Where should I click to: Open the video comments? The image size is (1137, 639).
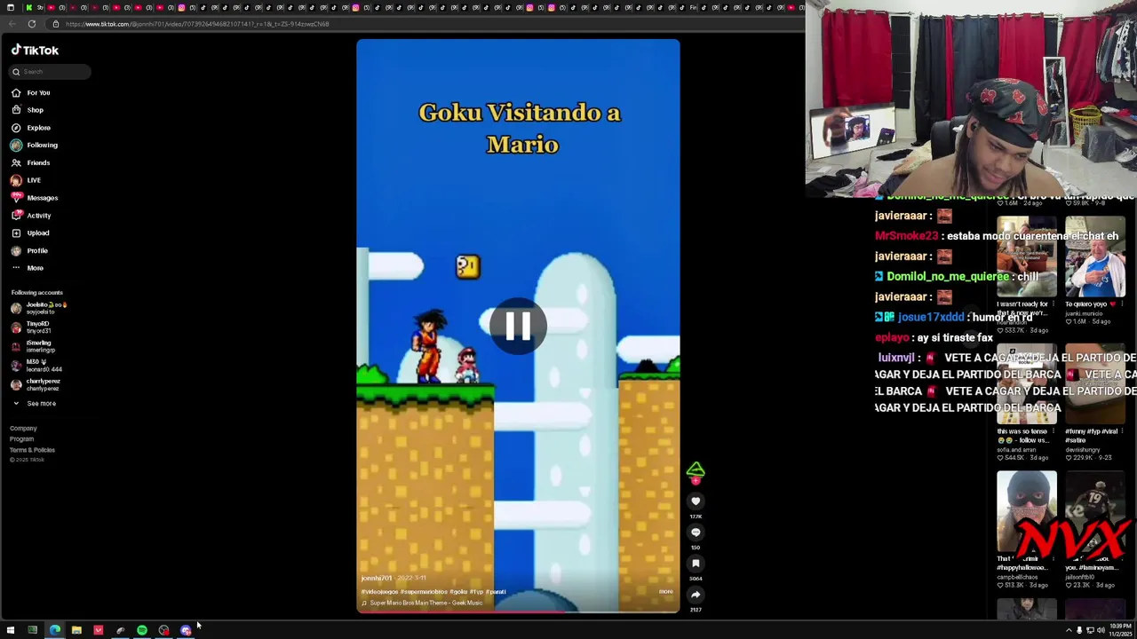point(696,532)
